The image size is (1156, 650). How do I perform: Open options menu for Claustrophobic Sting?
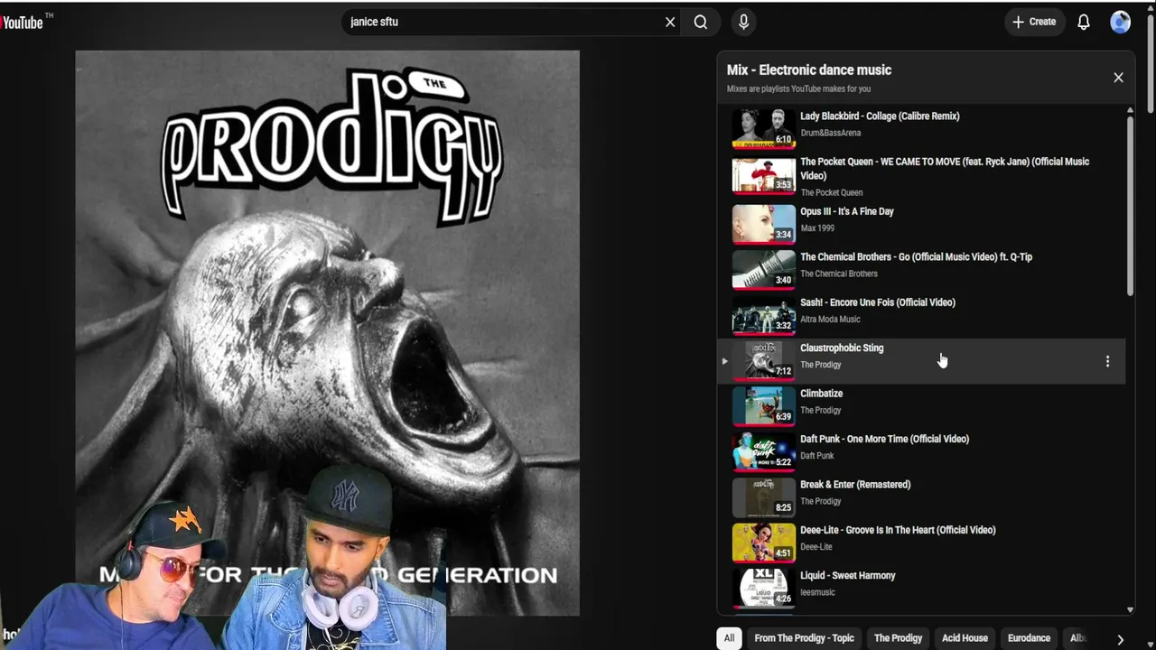[x=1107, y=361]
